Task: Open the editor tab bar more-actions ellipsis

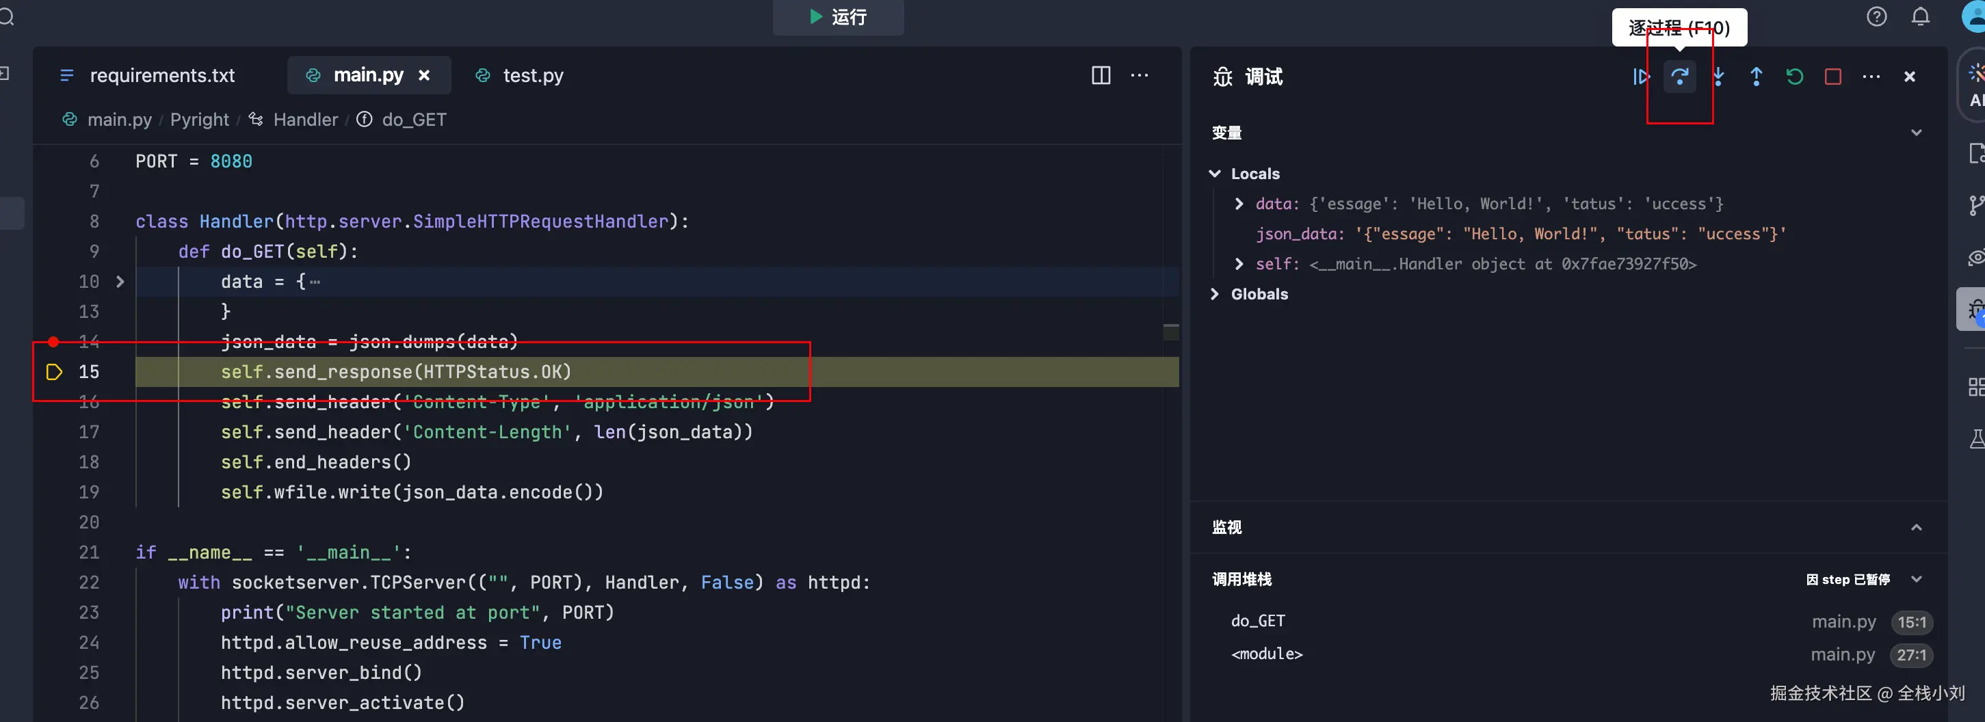Action: tap(1140, 75)
